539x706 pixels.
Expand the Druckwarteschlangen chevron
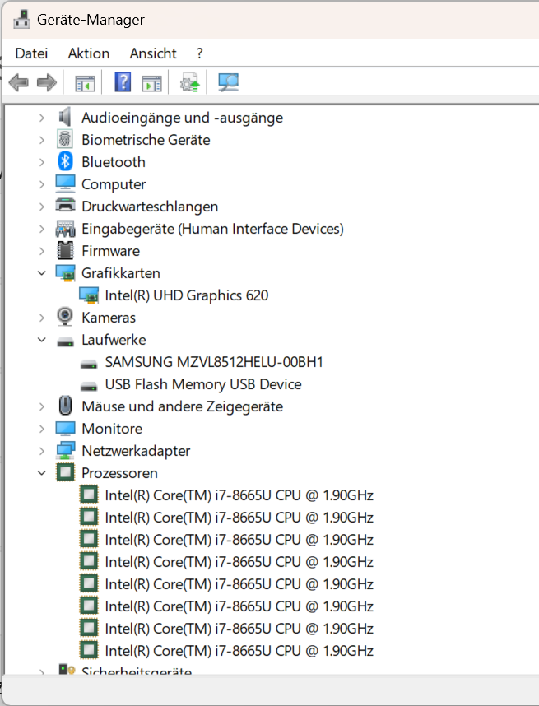[42, 207]
